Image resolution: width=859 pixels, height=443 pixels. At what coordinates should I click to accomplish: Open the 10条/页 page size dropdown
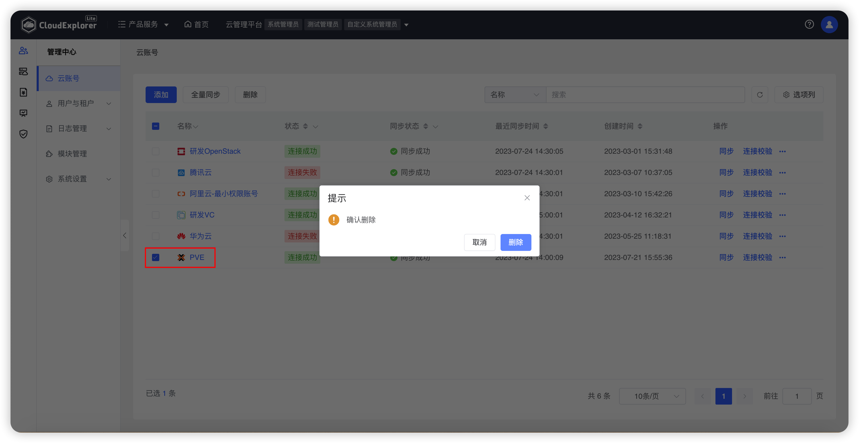point(652,396)
